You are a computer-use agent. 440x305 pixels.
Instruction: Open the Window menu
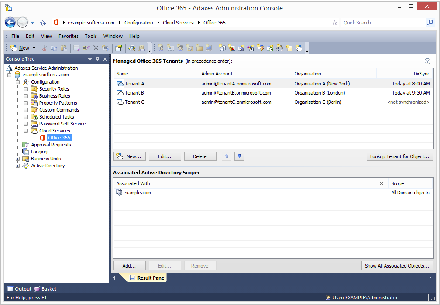pos(113,36)
